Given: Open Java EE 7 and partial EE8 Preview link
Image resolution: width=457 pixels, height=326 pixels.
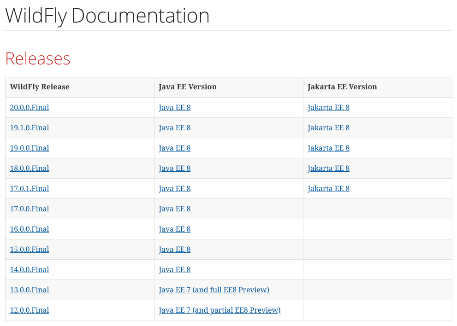Looking at the screenshot, I should click(x=220, y=310).
